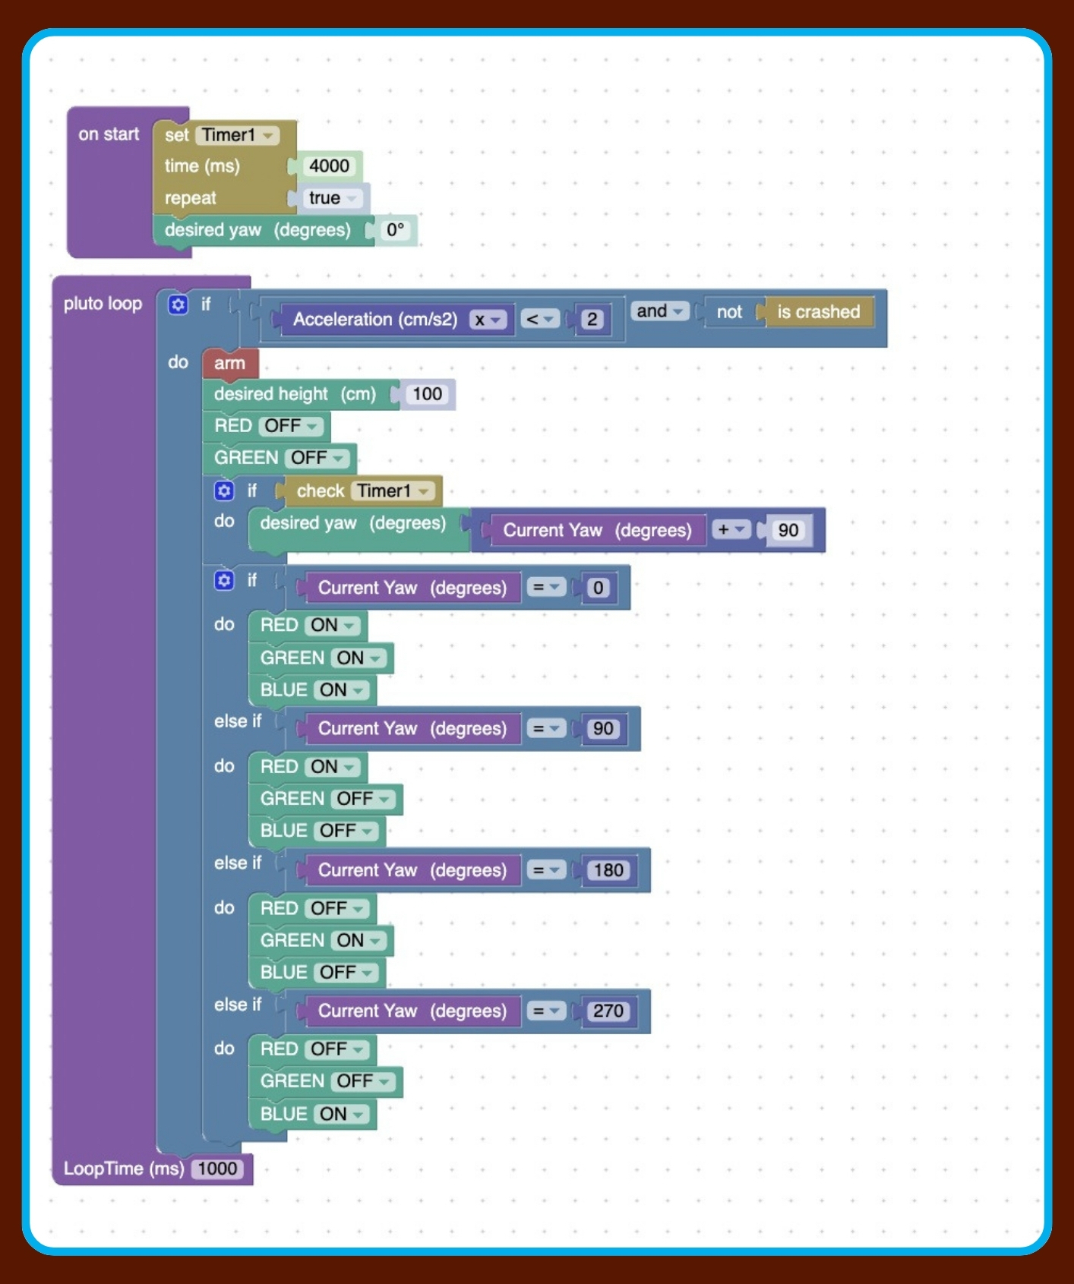Select the 'is crashed' block
This screenshot has height=1284, width=1074.
coord(818,312)
